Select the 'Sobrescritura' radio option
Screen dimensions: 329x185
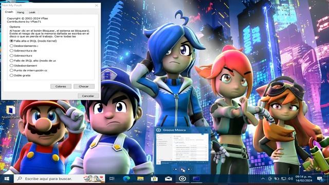click(21, 55)
